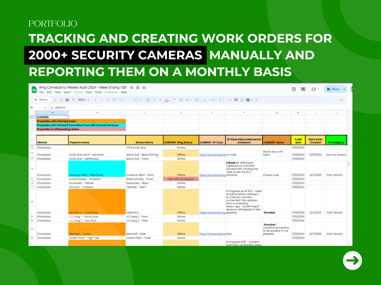The width and height of the screenshot is (381, 285).
Task: Open the avantstay link in the Arctic Ave Hemlock row
Action: [212, 155]
